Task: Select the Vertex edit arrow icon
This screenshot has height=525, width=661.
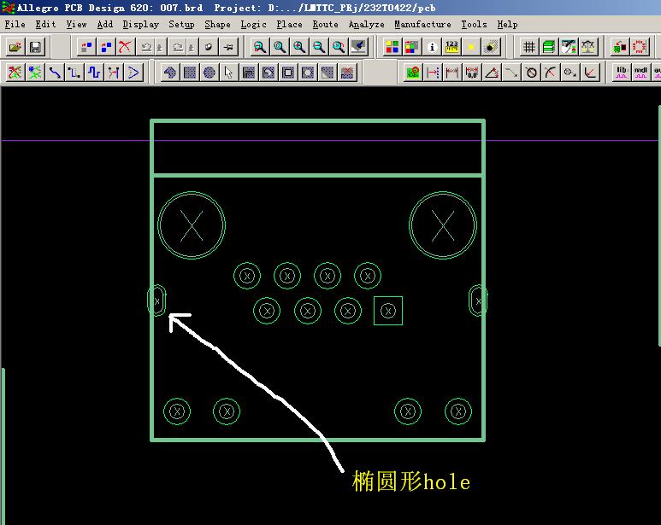Action: pyautogui.click(x=133, y=73)
